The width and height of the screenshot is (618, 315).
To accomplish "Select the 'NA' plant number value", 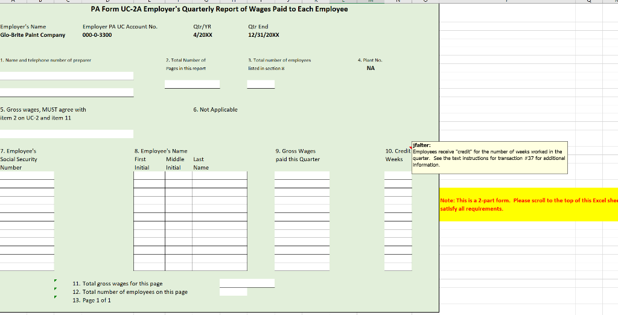I will pyautogui.click(x=371, y=68).
